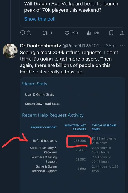Image resolution: width=128 pixels, height=193 pixels.
Task: Tap the @PissOff126101 handle
Action: click(82, 46)
